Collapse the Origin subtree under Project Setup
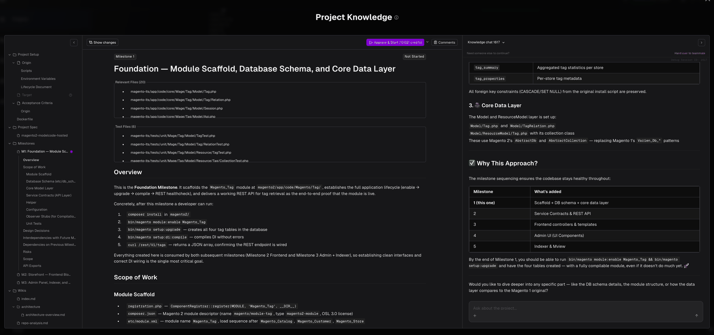The image size is (714, 335). (x=13, y=63)
